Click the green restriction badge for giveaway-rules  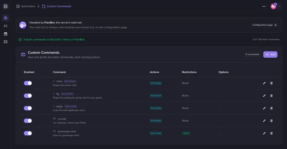tap(186, 133)
